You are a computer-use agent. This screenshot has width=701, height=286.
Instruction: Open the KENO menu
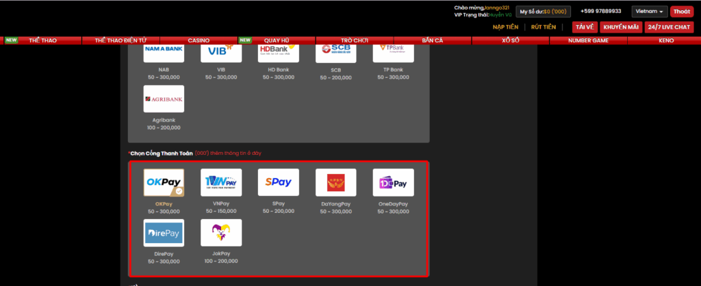(x=666, y=40)
